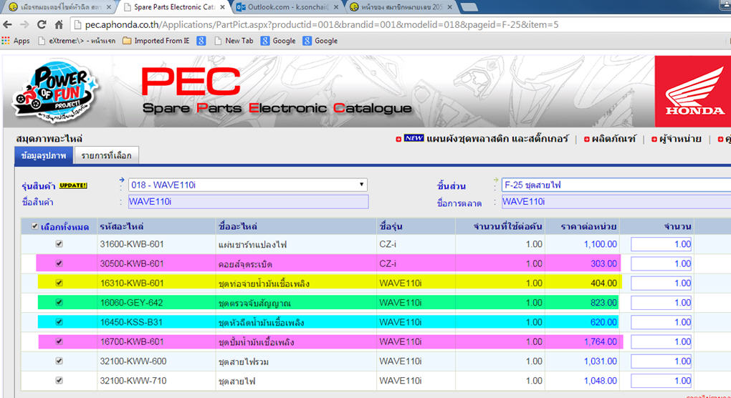Click the price 1,764.00

pos(600,342)
